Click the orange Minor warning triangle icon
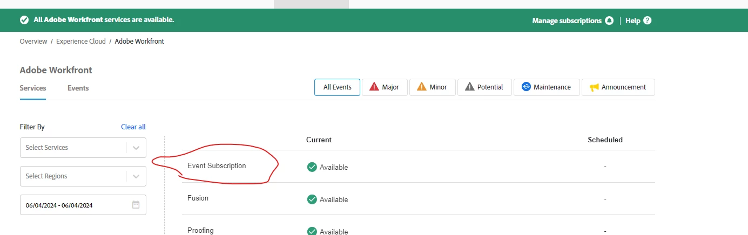The width and height of the screenshot is (748, 235). [x=422, y=87]
